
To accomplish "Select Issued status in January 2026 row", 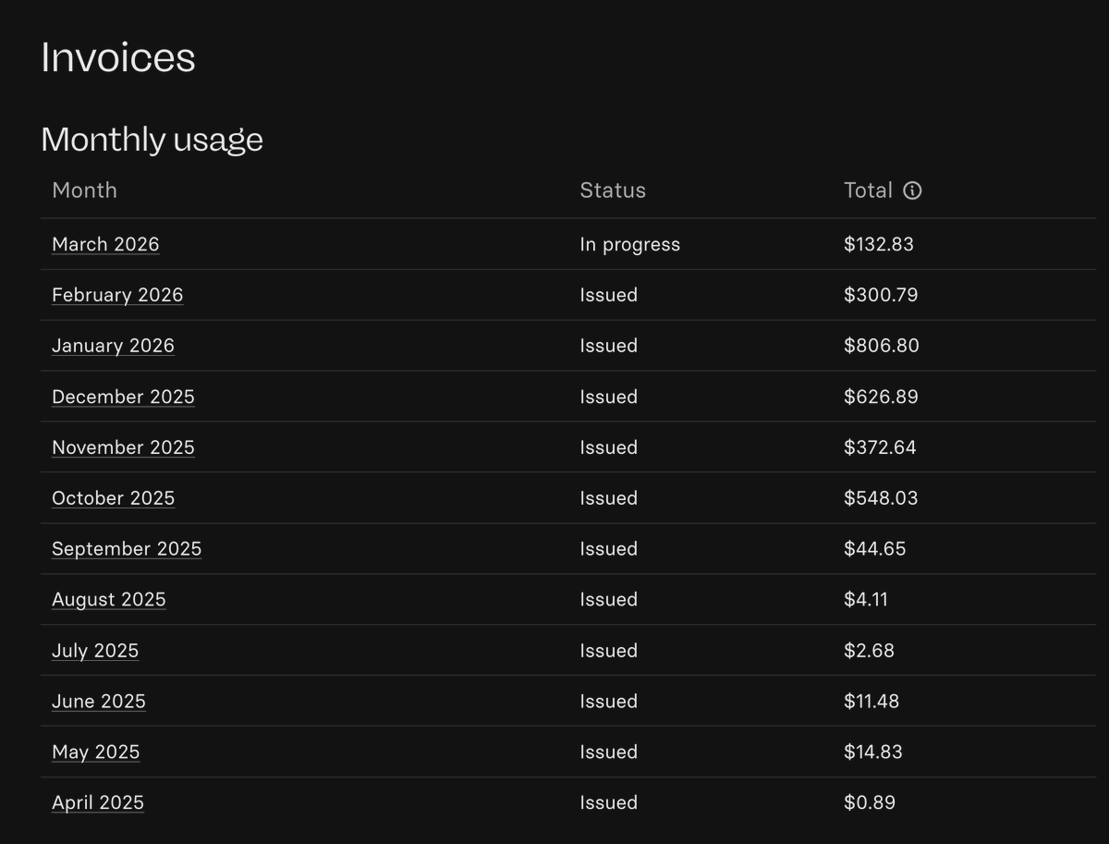I will (x=609, y=346).
